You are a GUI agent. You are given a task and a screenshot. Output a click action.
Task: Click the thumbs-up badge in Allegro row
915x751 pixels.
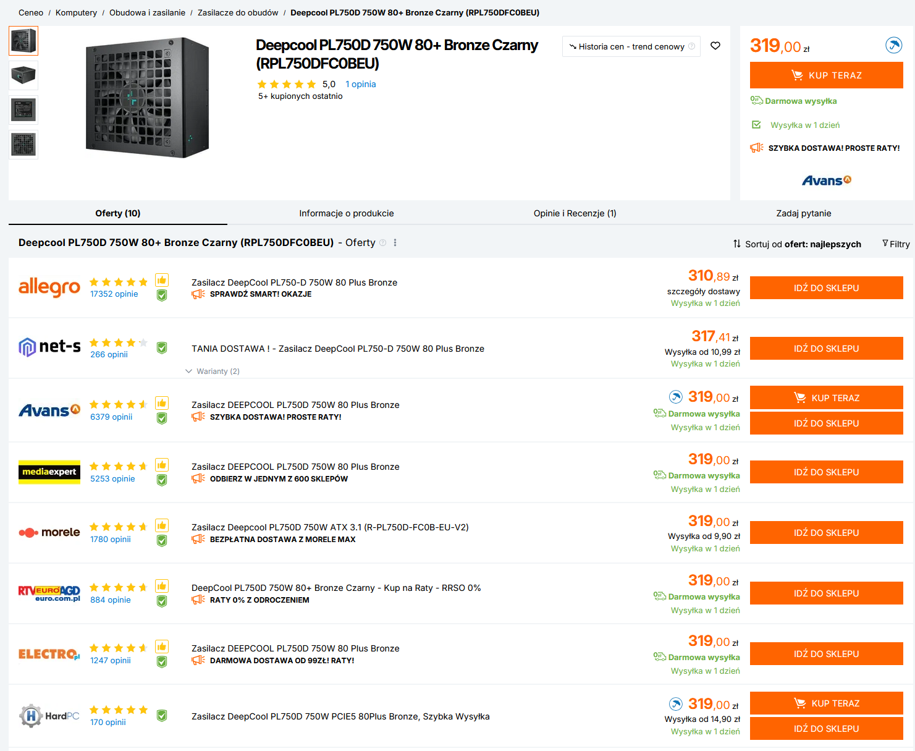coord(162,280)
